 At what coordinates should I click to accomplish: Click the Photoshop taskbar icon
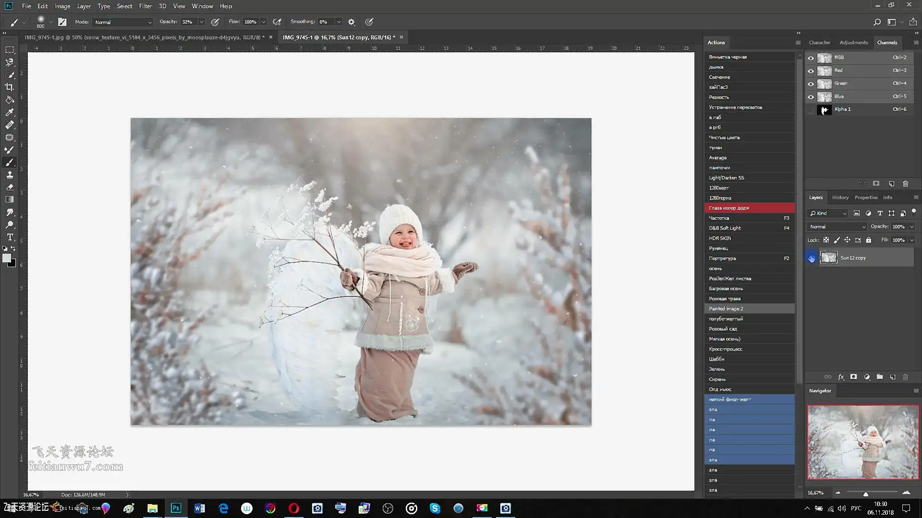pos(176,508)
